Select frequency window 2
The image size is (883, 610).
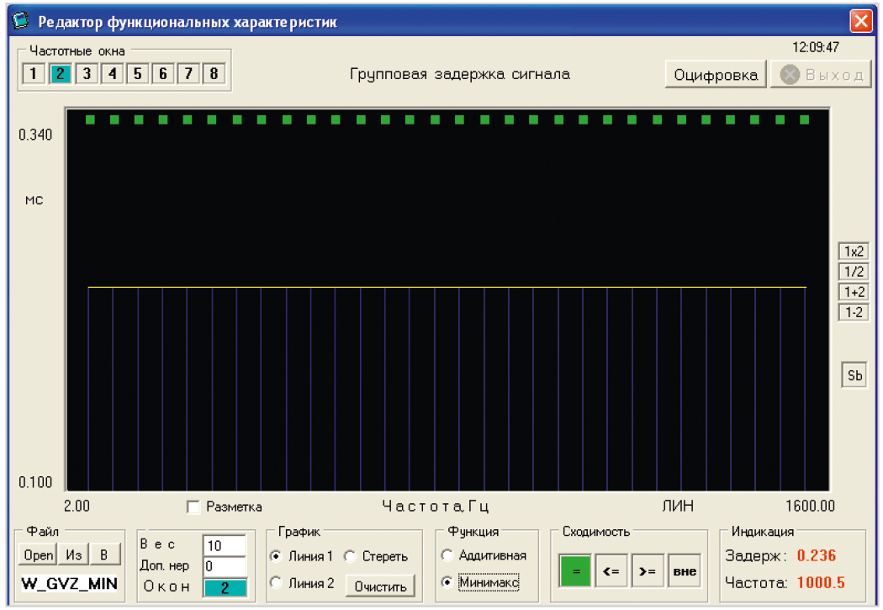(61, 73)
